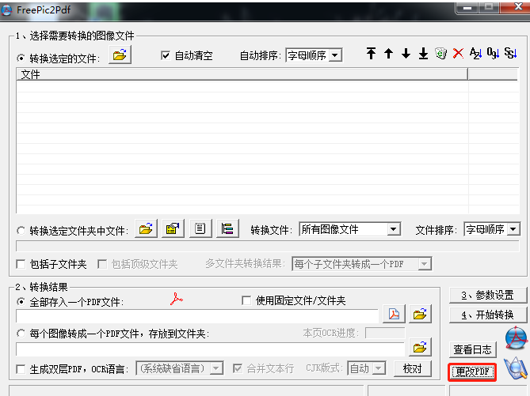Move the selected file to bottom
The width and height of the screenshot is (530, 396).
pos(423,53)
